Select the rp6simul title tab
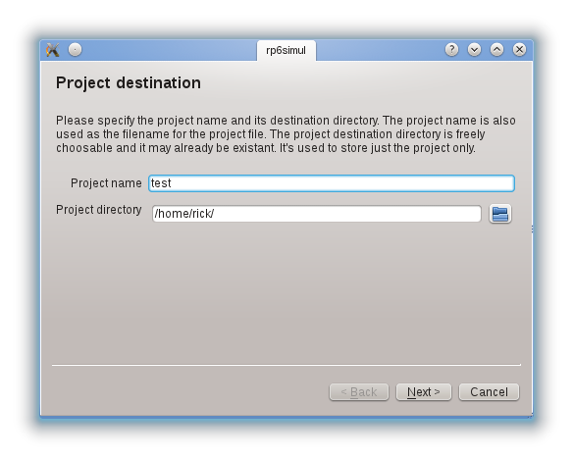573x458 pixels. (286, 50)
